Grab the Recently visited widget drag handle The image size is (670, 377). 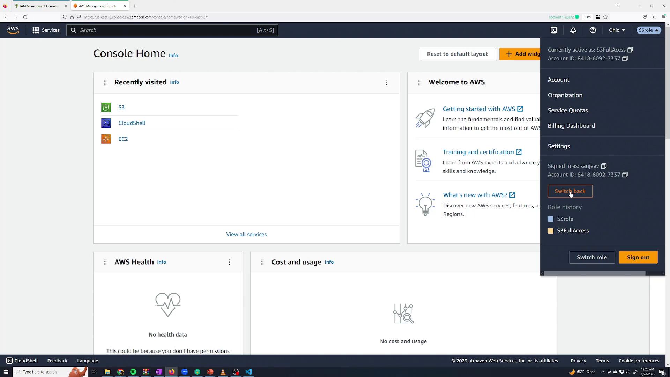click(x=105, y=82)
